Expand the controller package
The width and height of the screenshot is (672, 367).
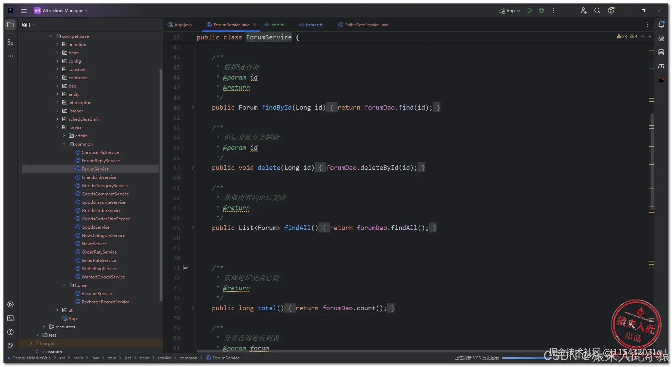(57, 77)
